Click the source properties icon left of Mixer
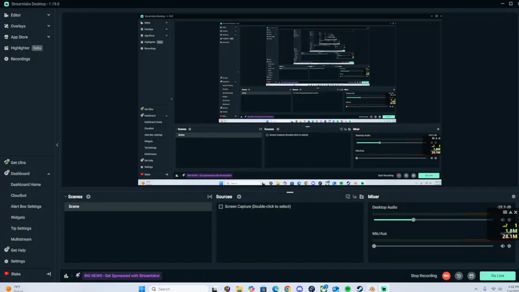Image resolution: width=519 pixels, height=292 pixels. point(348,197)
